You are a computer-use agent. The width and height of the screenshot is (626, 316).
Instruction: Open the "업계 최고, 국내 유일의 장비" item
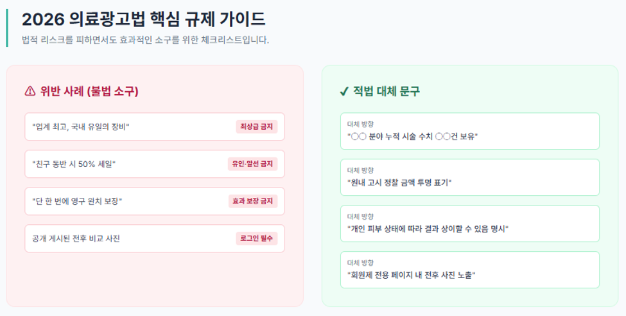(155, 127)
